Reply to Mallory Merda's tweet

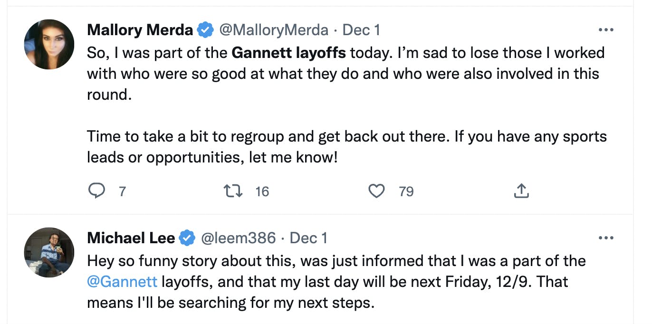[x=96, y=191]
